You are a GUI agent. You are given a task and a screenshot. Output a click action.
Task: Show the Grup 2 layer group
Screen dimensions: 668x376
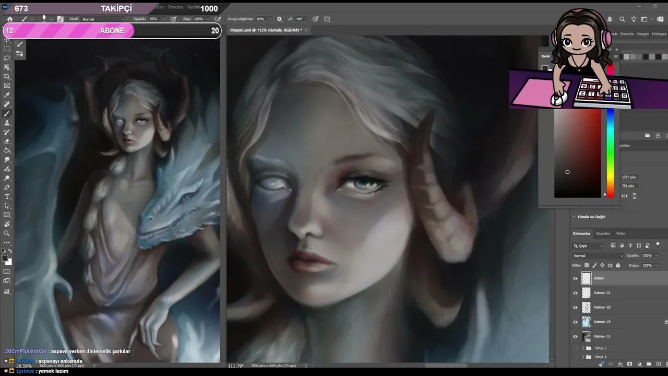pyautogui.click(x=576, y=348)
